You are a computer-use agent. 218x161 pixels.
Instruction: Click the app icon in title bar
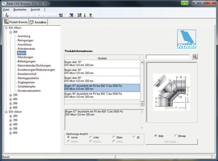(x=4, y=3)
